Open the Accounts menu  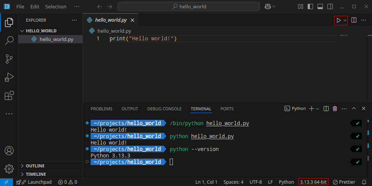pyautogui.click(x=9, y=151)
